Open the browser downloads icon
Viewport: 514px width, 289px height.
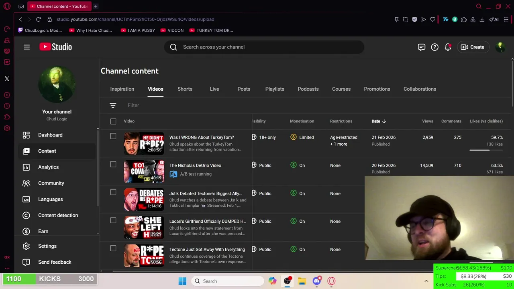point(482,19)
